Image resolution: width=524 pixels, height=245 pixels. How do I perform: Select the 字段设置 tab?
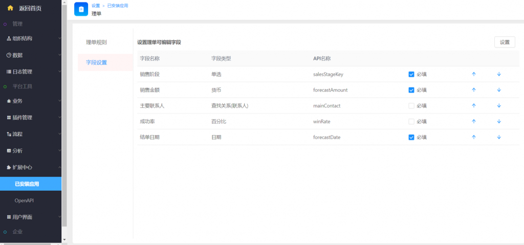point(96,62)
